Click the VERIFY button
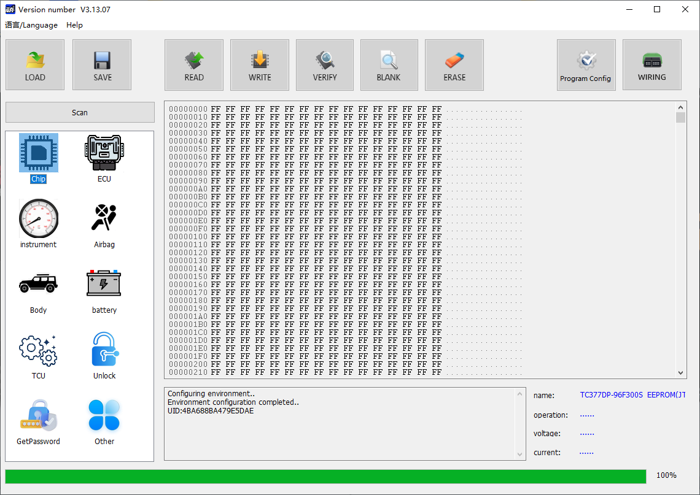 325,64
